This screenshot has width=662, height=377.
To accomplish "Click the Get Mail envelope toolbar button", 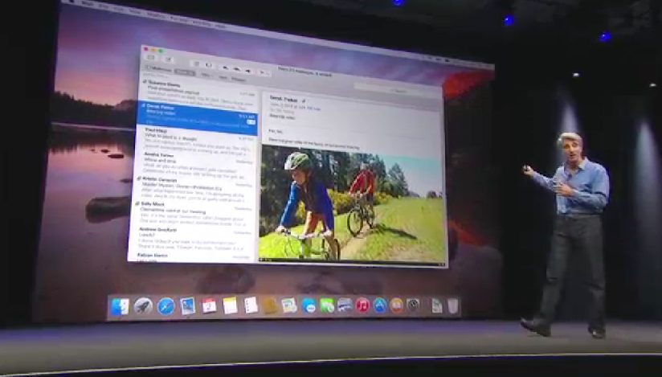I will click(150, 56).
